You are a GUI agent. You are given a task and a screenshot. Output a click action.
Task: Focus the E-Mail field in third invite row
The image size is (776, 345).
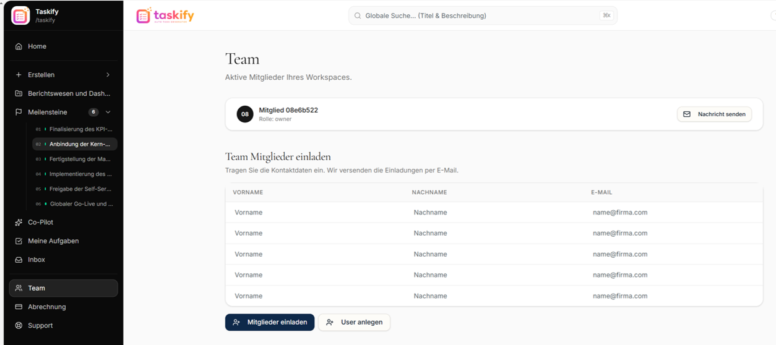tap(673, 255)
